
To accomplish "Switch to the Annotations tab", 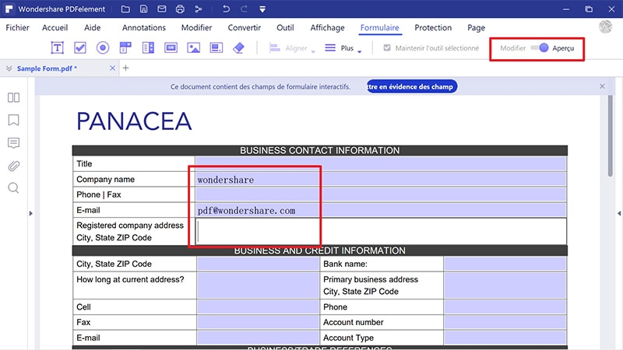I will [x=144, y=28].
